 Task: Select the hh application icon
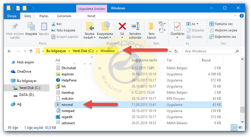click(58, 86)
